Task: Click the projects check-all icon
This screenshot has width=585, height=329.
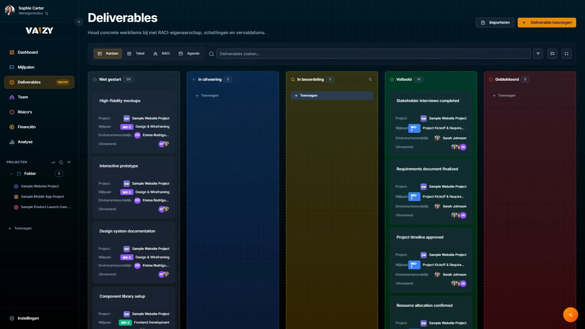Action: tap(53, 162)
